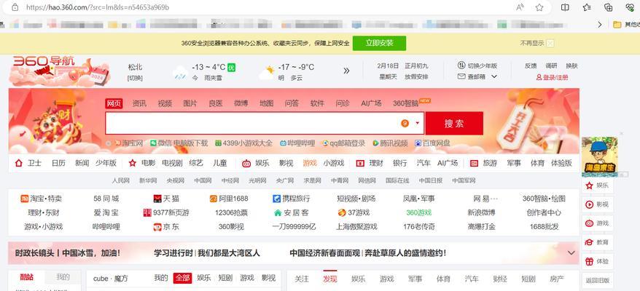Image resolution: width=640 pixels, height=291 pixels.
Task: Click the browser address bar URL
Action: click(98, 7)
